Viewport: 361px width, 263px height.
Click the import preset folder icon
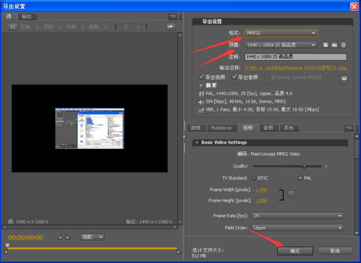334,45
